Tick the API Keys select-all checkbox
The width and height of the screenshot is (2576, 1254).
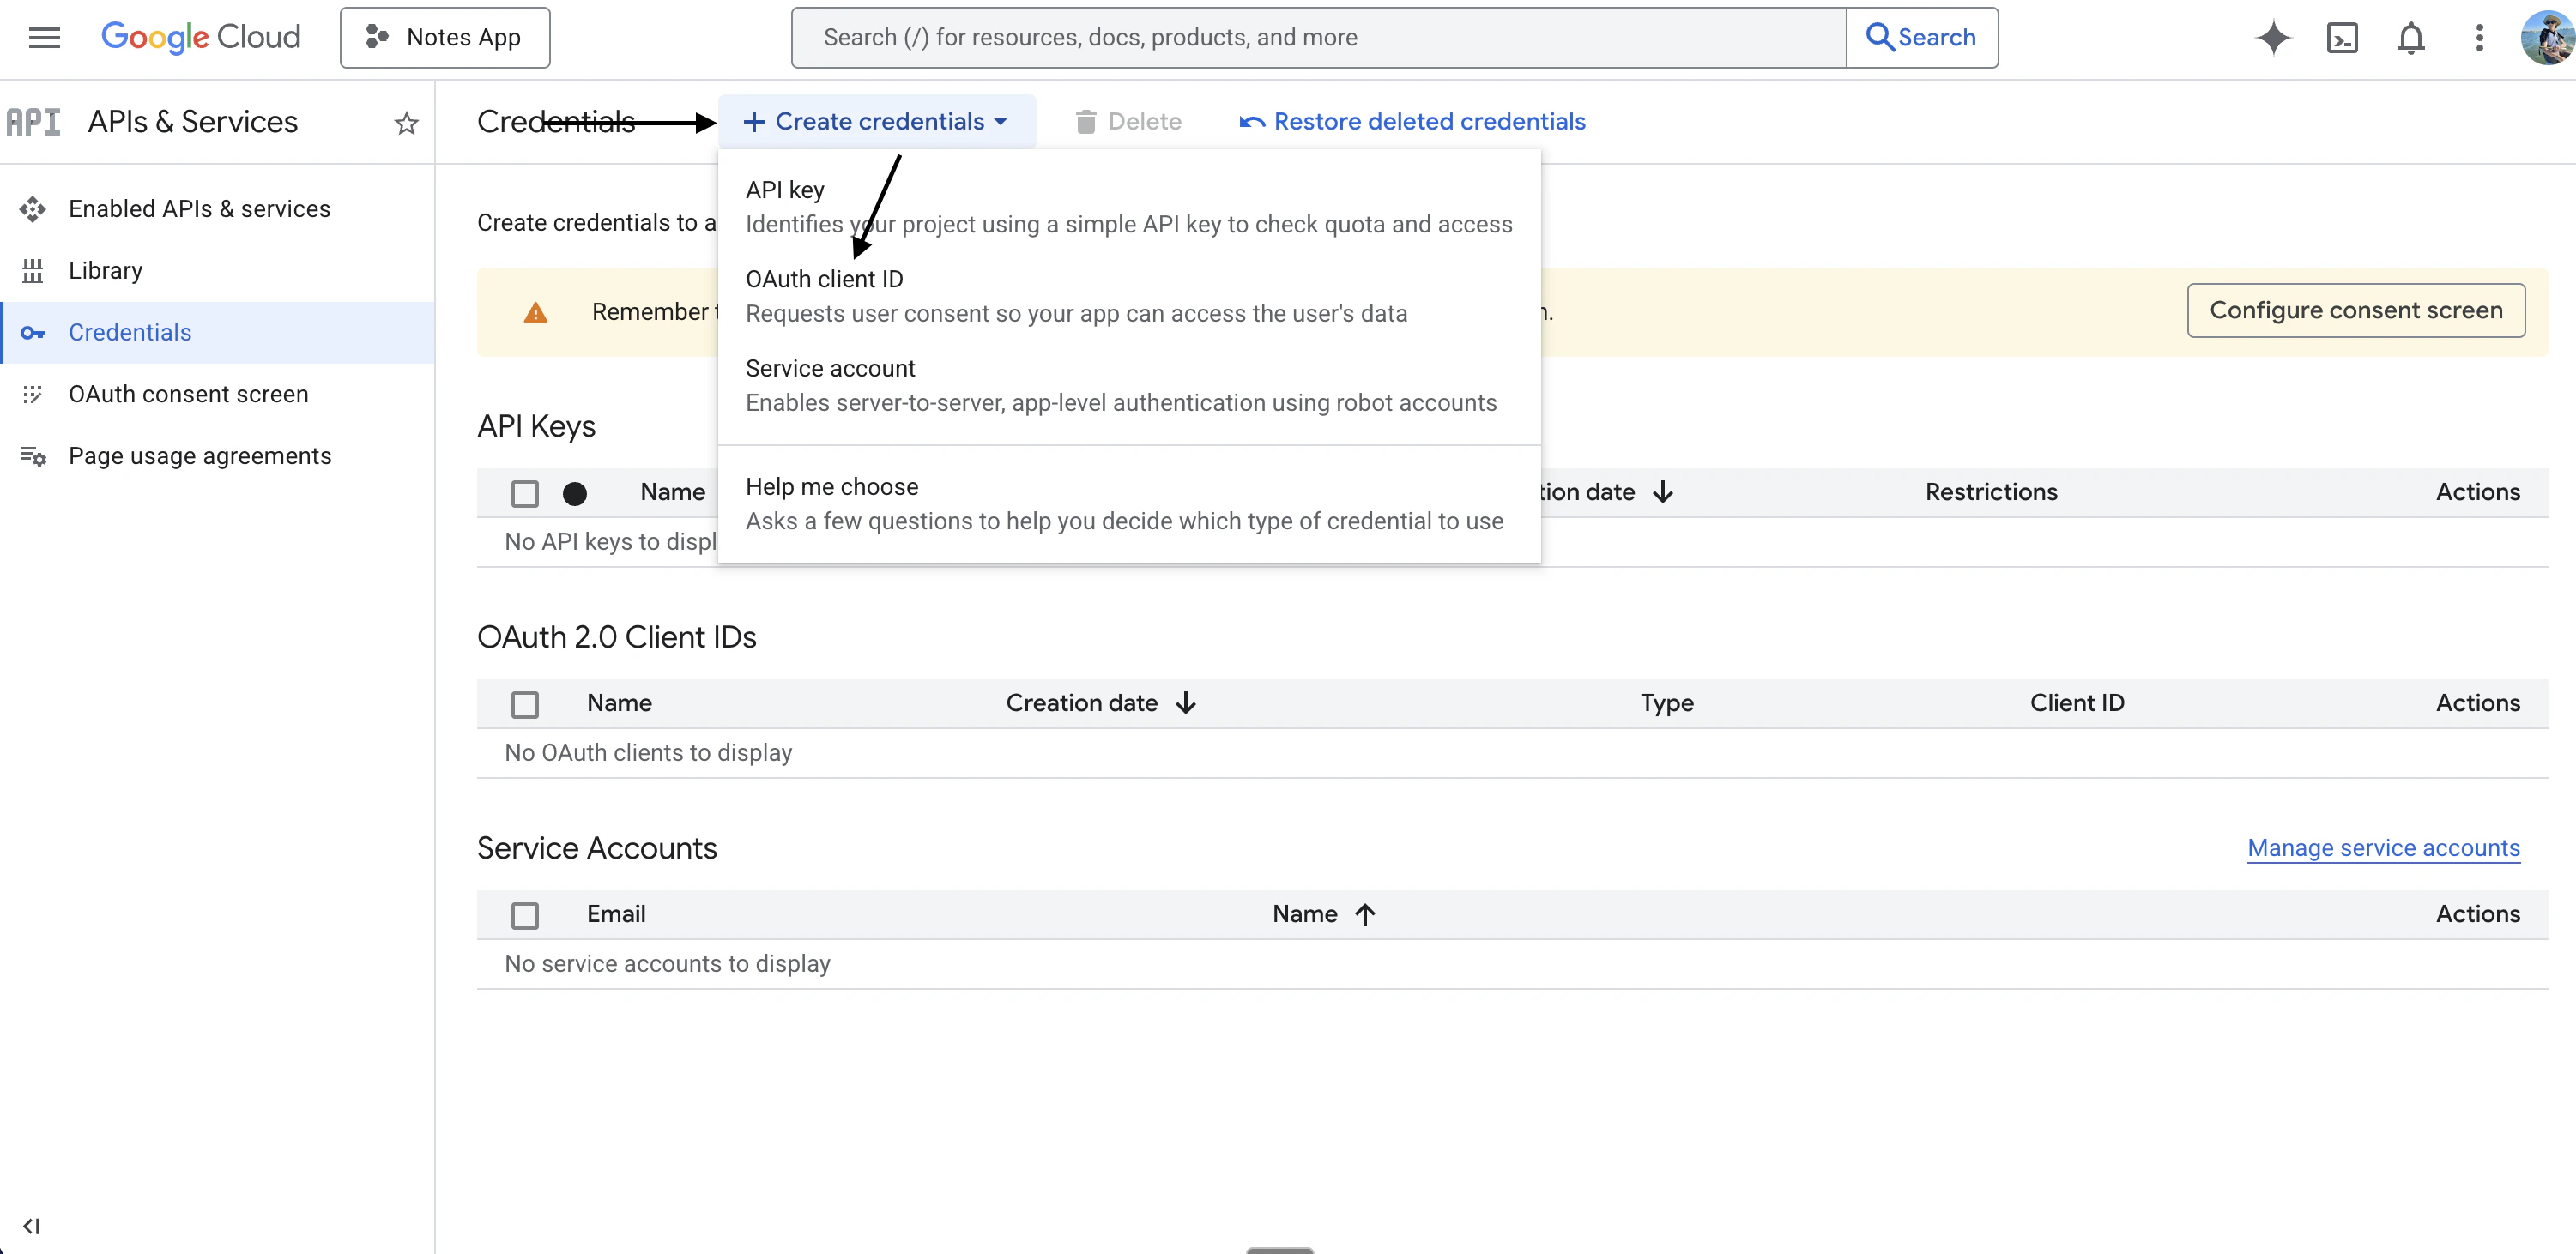click(524, 493)
